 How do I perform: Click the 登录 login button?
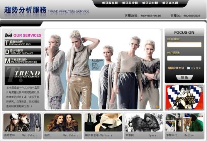click(184, 77)
